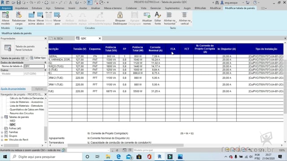Screen dimensions: 287x161
Task: Click the 31,25 A current cell
Action: (156, 91)
